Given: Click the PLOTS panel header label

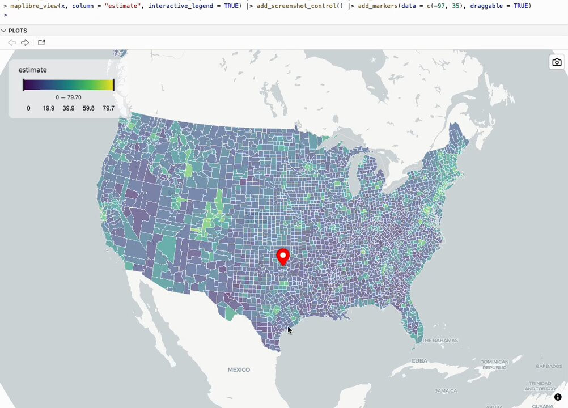Looking at the screenshot, I should pyautogui.click(x=18, y=31).
